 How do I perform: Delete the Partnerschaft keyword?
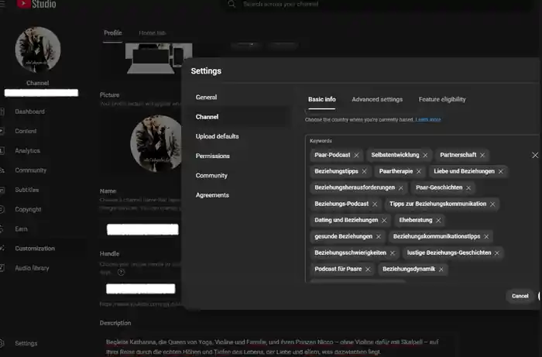482,155
